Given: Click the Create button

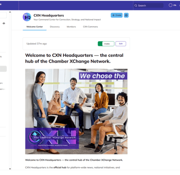Looking at the screenshot, I should point(117,15).
